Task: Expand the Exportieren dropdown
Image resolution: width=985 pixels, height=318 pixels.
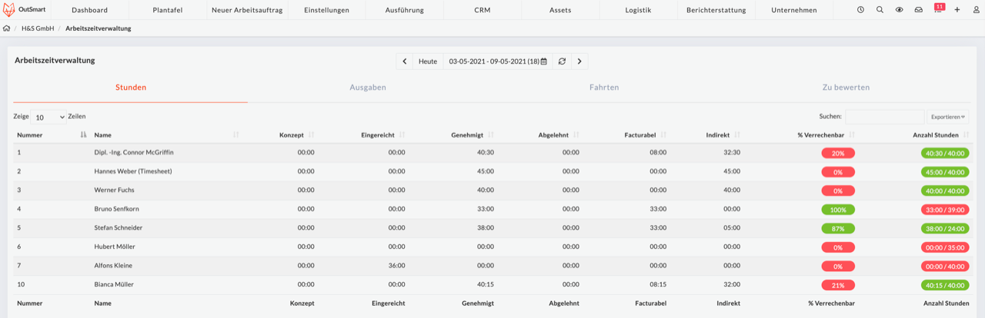Action: click(947, 117)
